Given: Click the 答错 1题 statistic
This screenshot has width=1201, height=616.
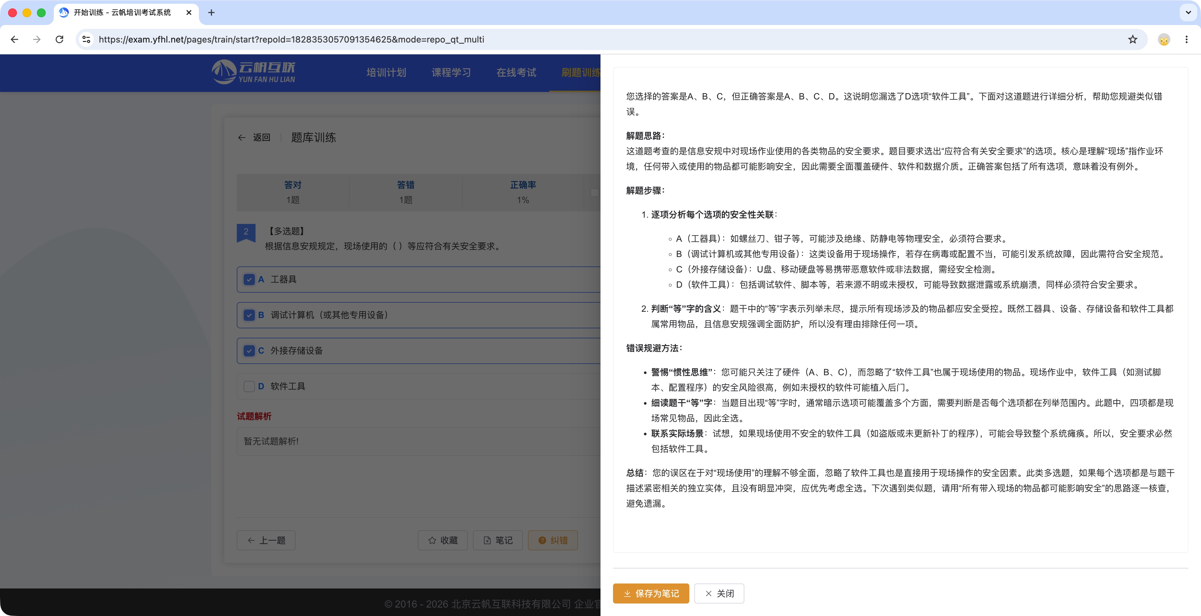Looking at the screenshot, I should (406, 192).
